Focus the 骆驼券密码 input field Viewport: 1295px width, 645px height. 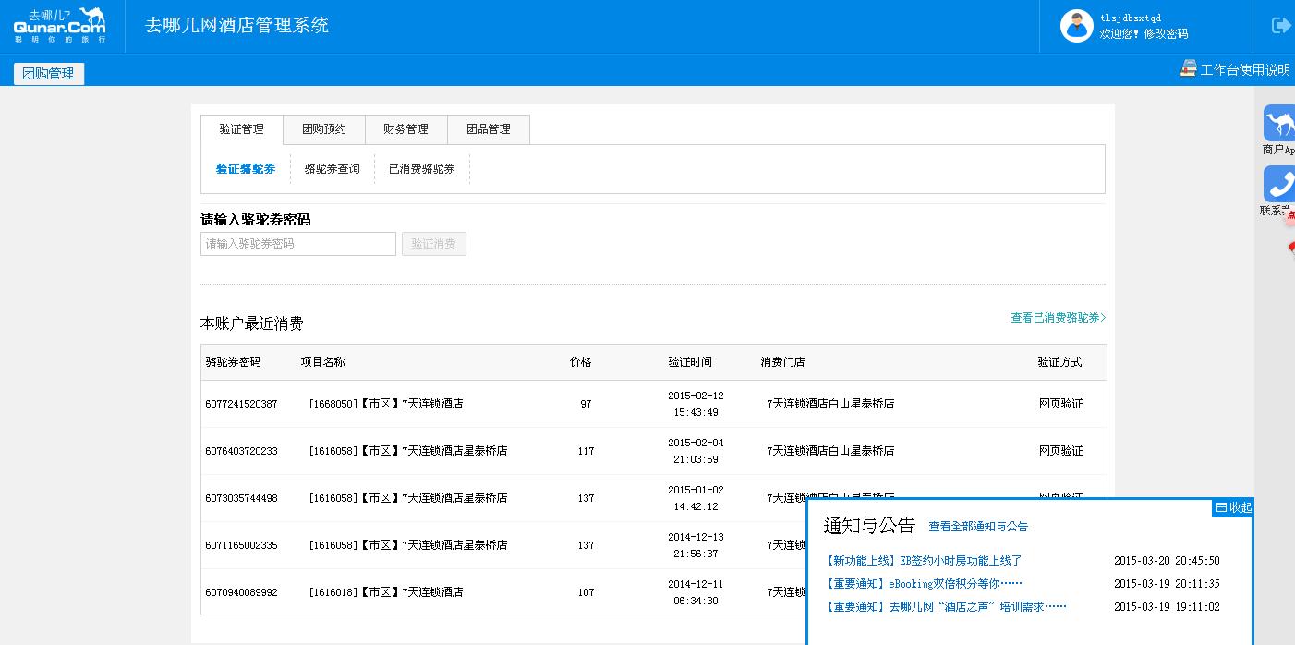(x=298, y=244)
